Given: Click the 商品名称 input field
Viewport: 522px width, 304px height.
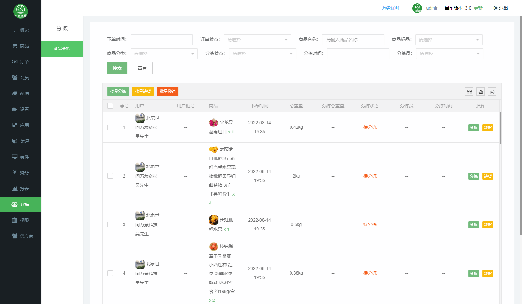Looking at the screenshot, I should [353, 40].
